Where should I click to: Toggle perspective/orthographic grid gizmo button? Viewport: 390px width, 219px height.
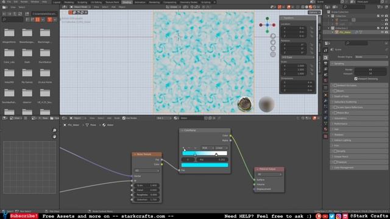point(273,54)
